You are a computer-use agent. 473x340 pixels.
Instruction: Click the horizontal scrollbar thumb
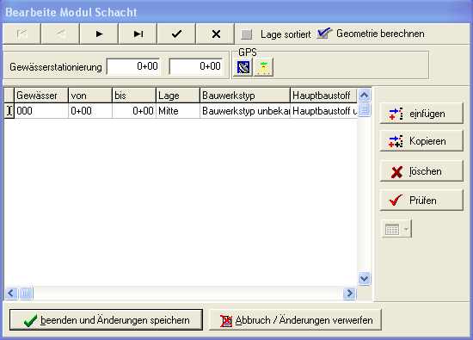[x=27, y=293]
